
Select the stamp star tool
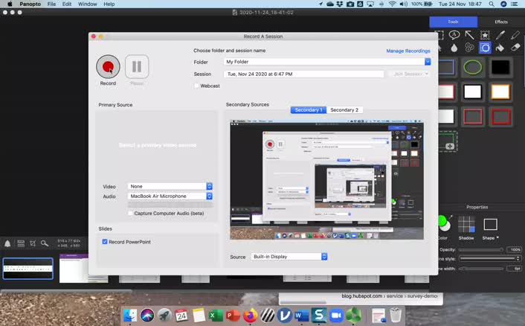[485, 35]
